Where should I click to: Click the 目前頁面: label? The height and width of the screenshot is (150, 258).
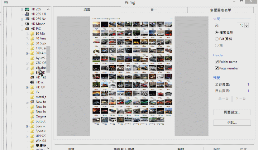(223, 91)
